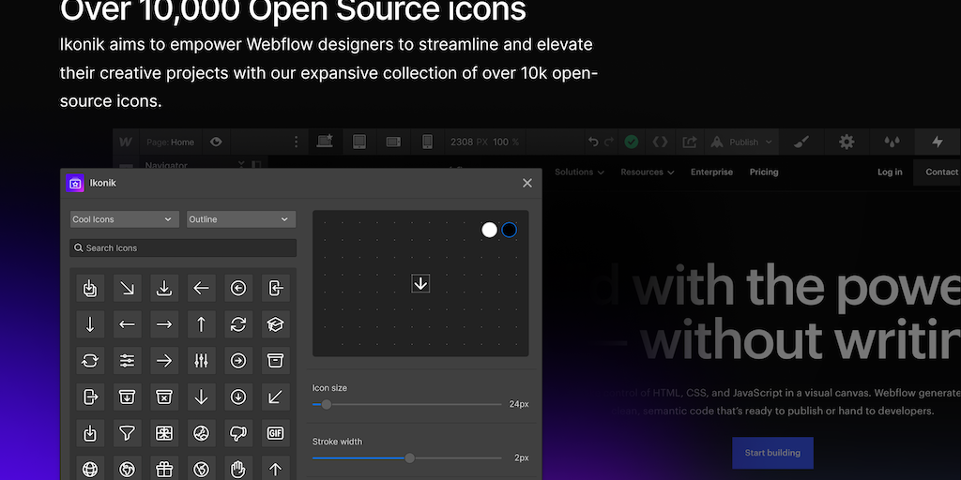Click the Start building button
The height and width of the screenshot is (480, 961).
[772, 453]
